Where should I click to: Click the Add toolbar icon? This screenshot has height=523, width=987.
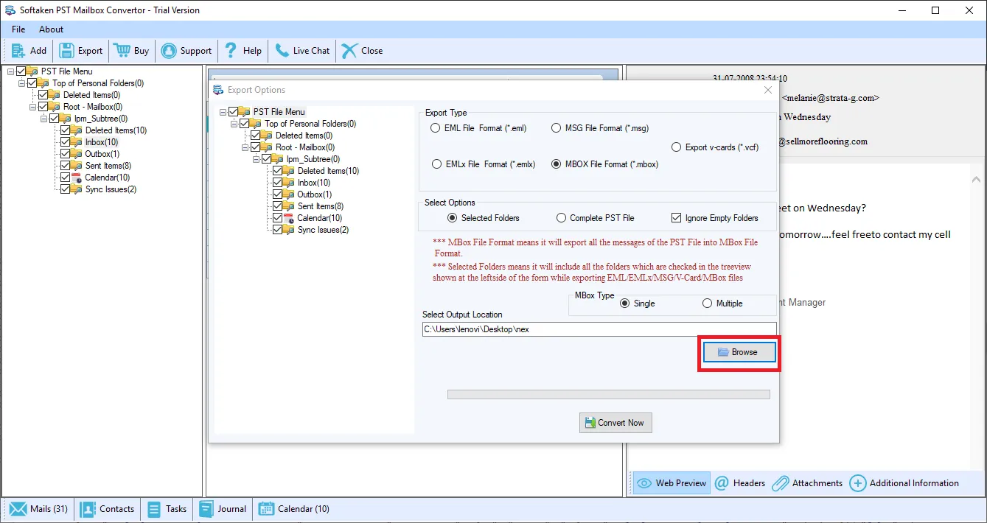tap(18, 51)
